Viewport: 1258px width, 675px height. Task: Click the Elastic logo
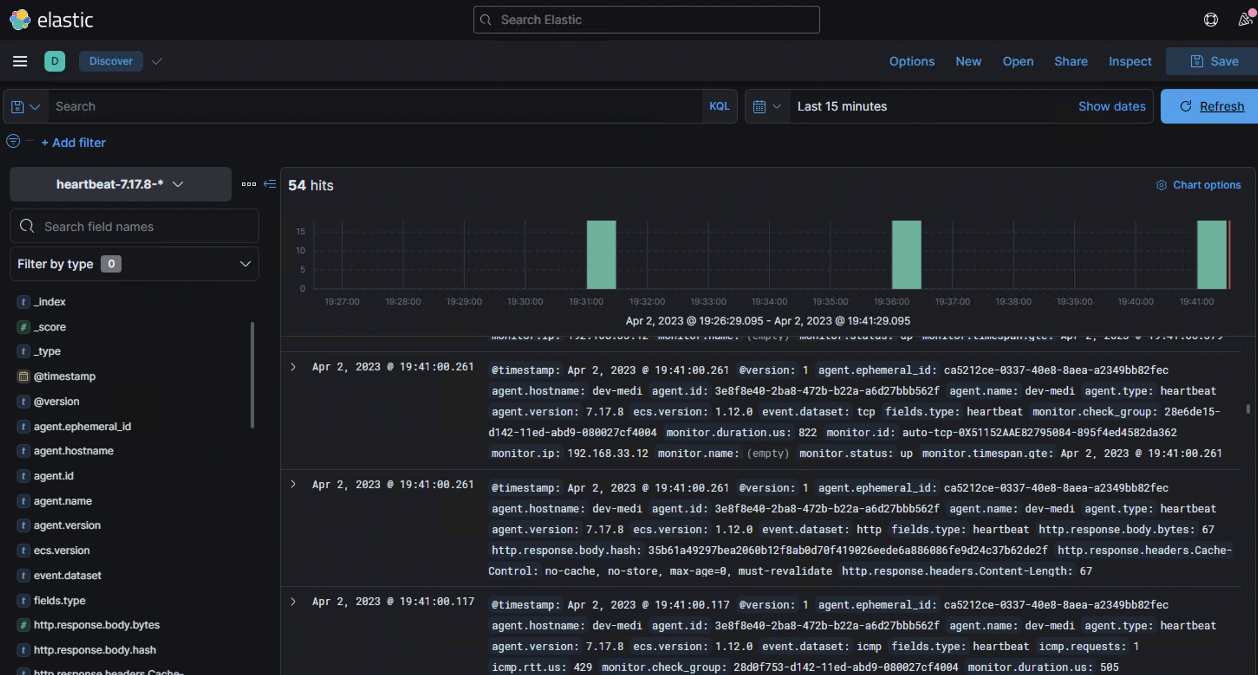51,19
